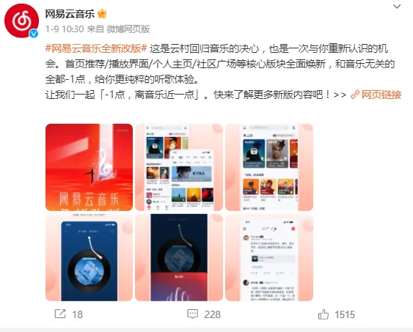Expand the post options chevron menu
The height and width of the screenshot is (332, 413).
[x=397, y=7]
